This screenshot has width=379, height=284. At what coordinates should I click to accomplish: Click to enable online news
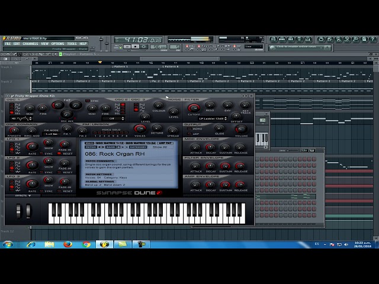pyautogui.click(x=296, y=47)
